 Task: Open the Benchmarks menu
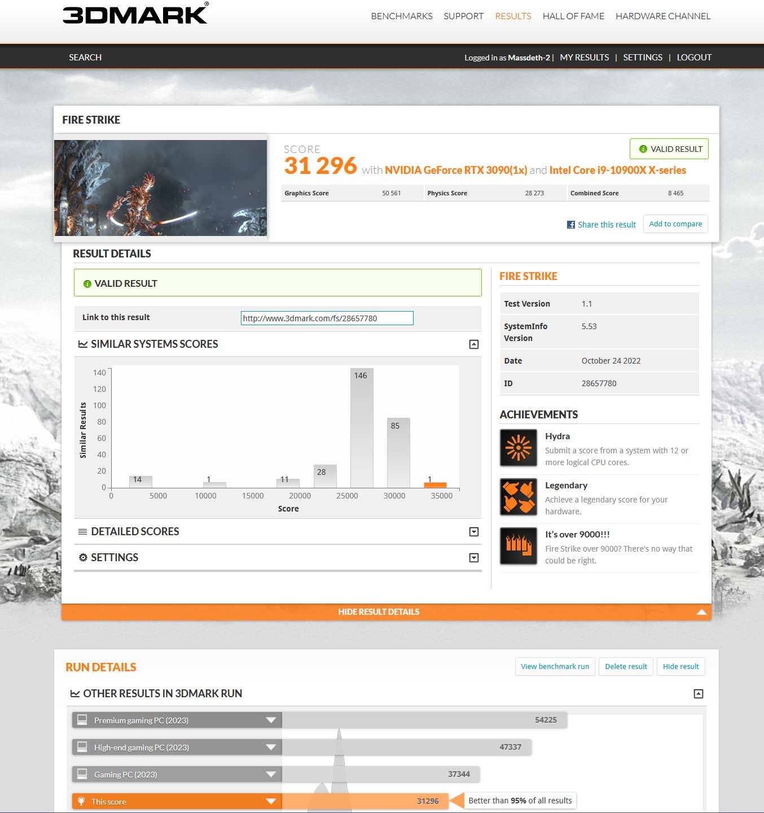tap(402, 16)
